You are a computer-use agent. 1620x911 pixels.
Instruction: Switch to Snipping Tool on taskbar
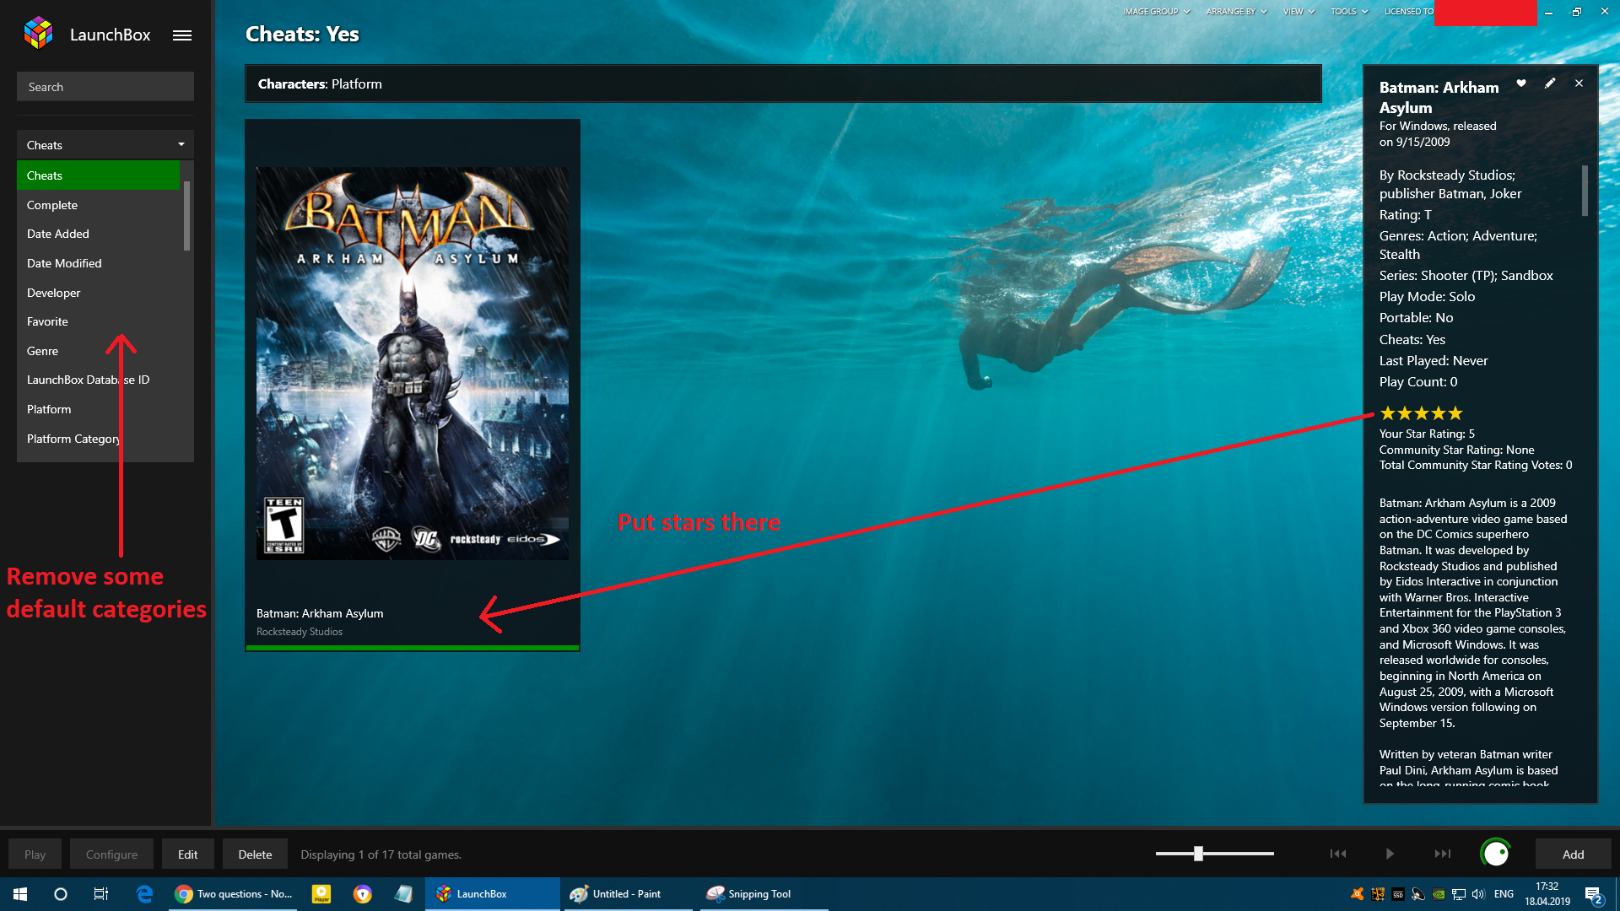[763, 894]
